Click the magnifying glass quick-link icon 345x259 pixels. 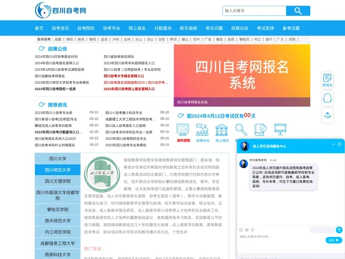(241, 129)
